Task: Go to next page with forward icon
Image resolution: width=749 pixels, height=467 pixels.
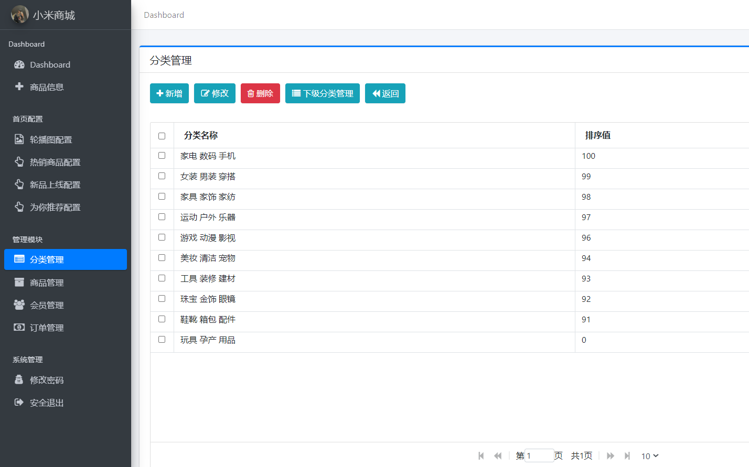Action: coord(611,456)
